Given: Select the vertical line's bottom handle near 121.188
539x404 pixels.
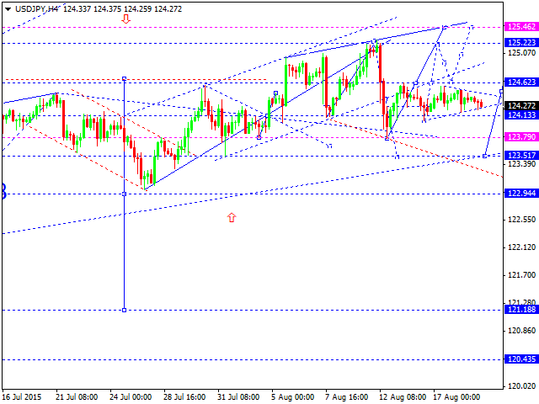Looking at the screenshot, I should click(125, 310).
